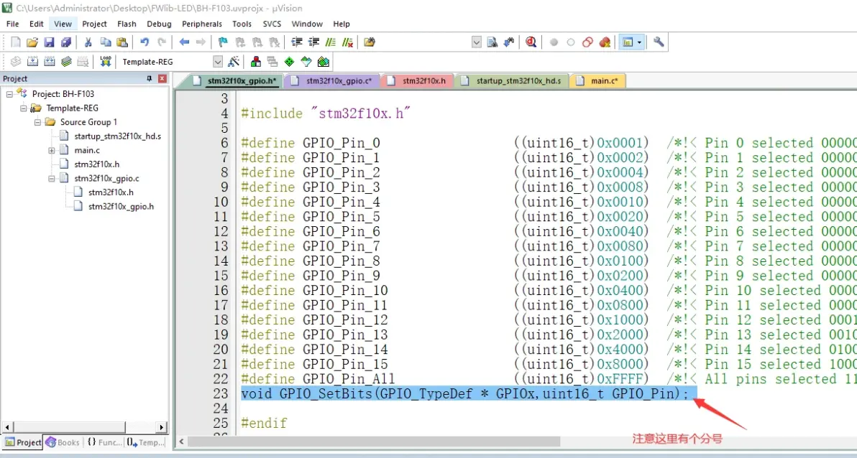Open file using the folder toolbar icon

[x=32, y=42]
